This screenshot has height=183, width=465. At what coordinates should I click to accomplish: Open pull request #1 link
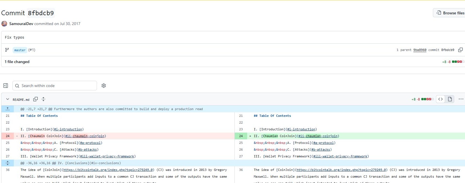coord(32,50)
